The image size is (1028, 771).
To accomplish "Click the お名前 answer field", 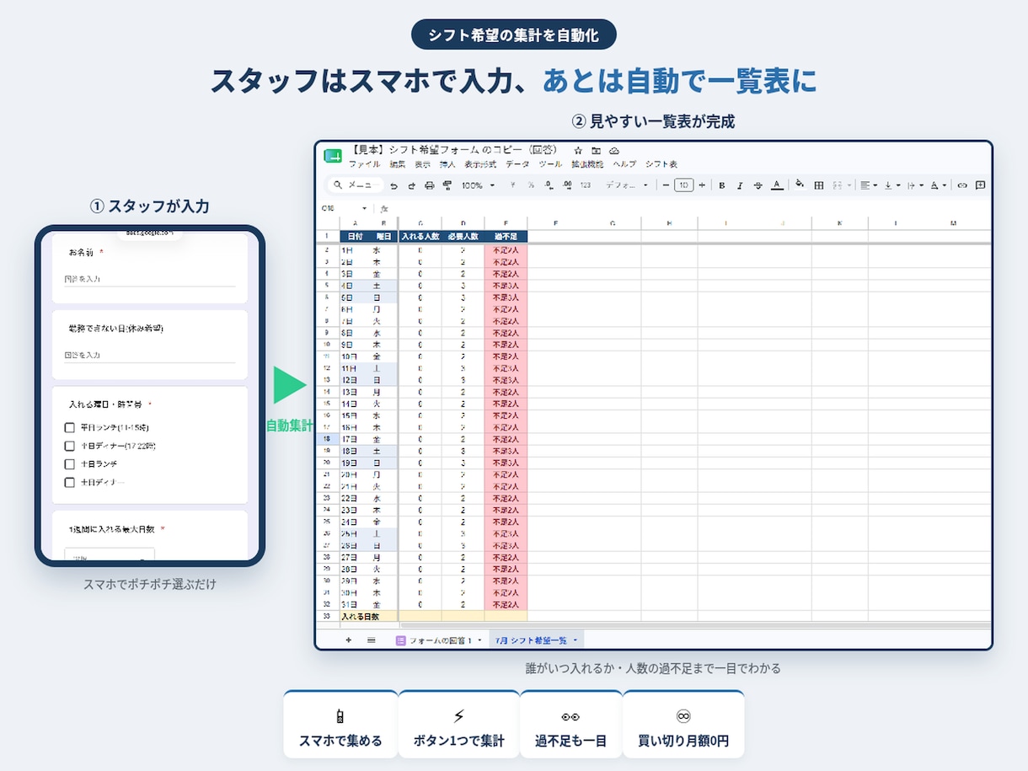I will coord(150,279).
